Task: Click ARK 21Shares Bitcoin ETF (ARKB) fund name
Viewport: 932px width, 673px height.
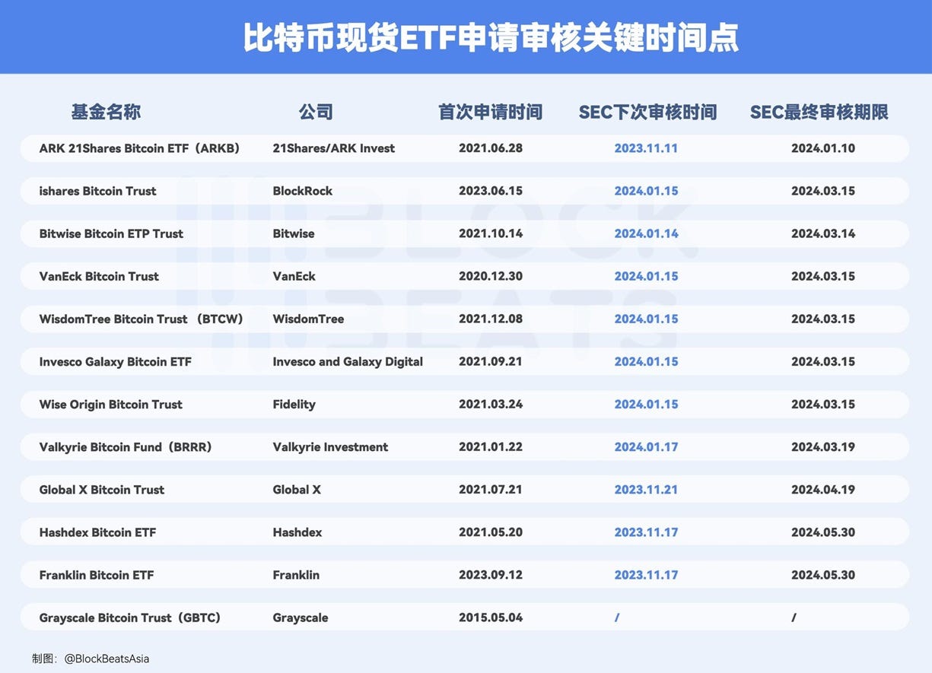Action: click(x=140, y=148)
